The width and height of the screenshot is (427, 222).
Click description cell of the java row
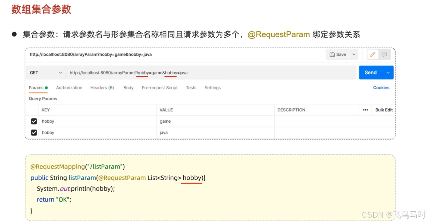tap(334, 132)
